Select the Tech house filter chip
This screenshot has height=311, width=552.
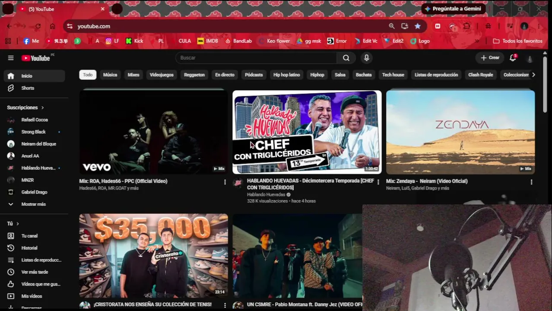(x=393, y=75)
